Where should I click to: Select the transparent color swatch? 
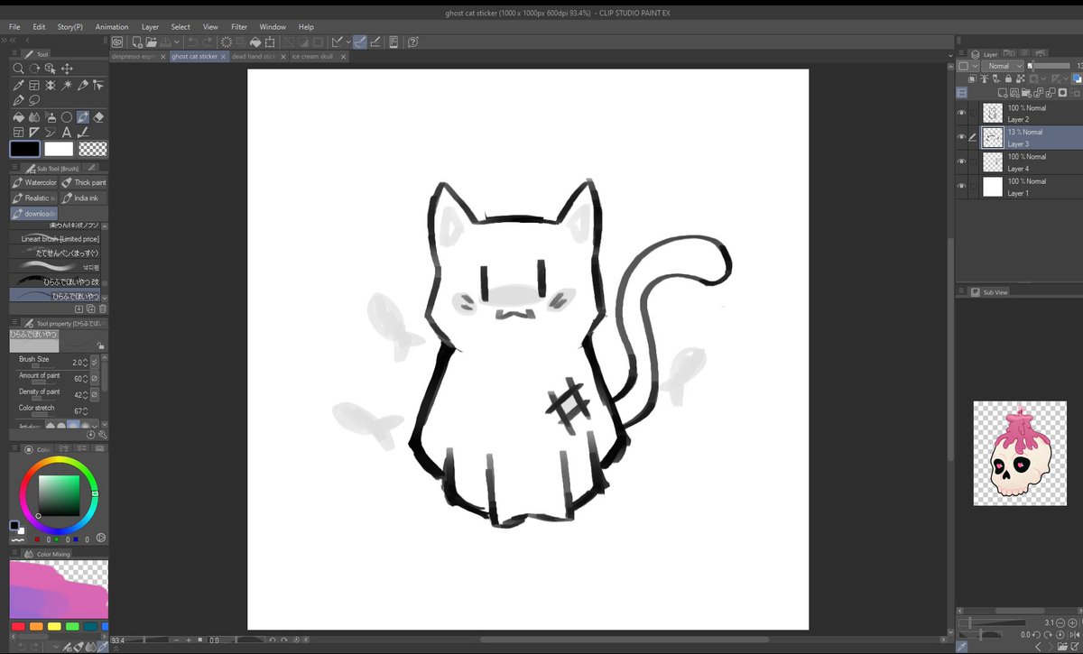pyautogui.click(x=93, y=149)
